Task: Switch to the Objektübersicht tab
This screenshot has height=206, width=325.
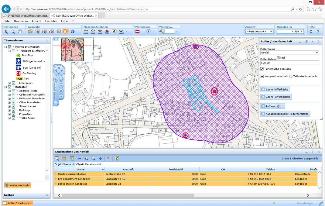Action: (x=64, y=164)
